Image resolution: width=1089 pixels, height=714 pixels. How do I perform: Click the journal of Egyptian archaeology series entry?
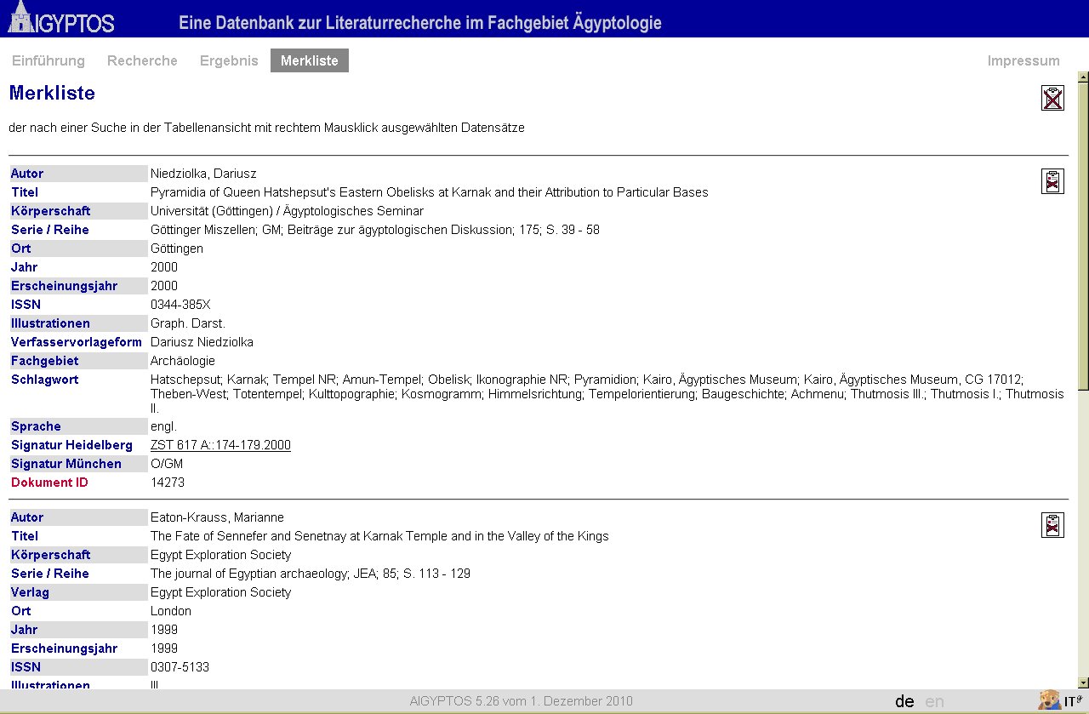(x=311, y=574)
